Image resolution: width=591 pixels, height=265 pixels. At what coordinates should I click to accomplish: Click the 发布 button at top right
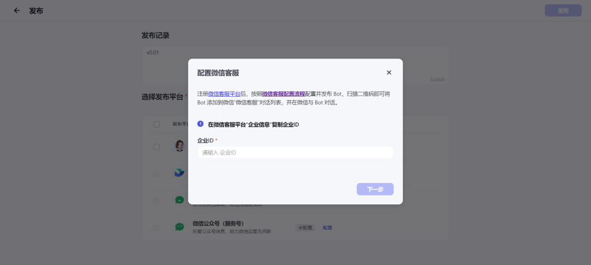point(563,10)
